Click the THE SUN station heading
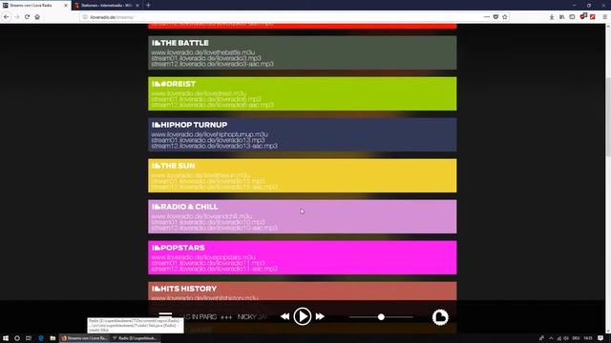The image size is (611, 343). pyautogui.click(x=174, y=166)
